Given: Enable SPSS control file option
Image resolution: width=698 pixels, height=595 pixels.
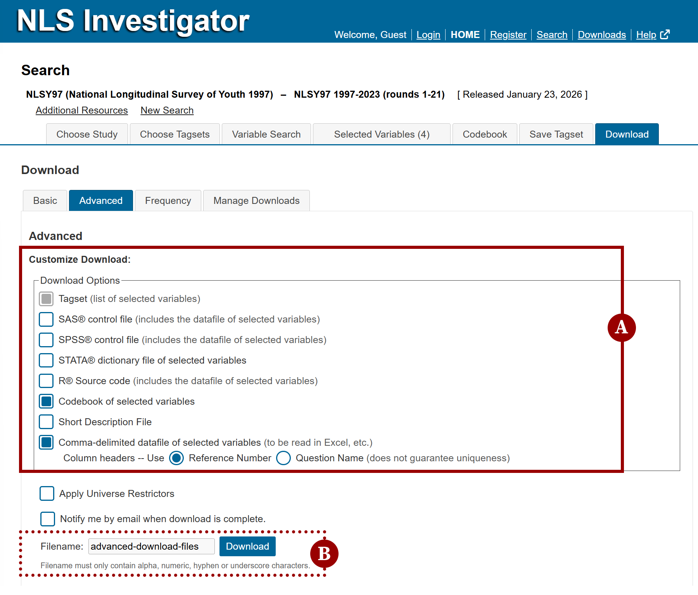Looking at the screenshot, I should click(46, 340).
